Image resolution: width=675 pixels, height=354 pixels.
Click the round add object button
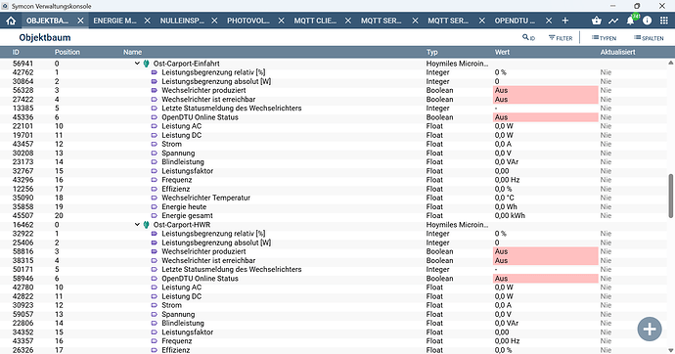pyautogui.click(x=650, y=329)
